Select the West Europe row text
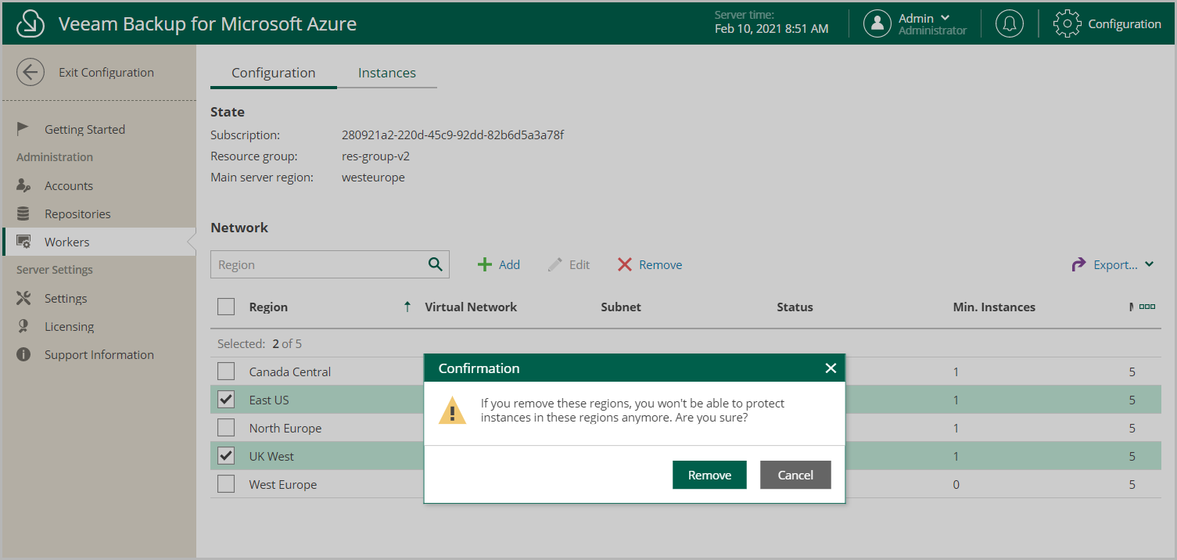 pos(283,484)
